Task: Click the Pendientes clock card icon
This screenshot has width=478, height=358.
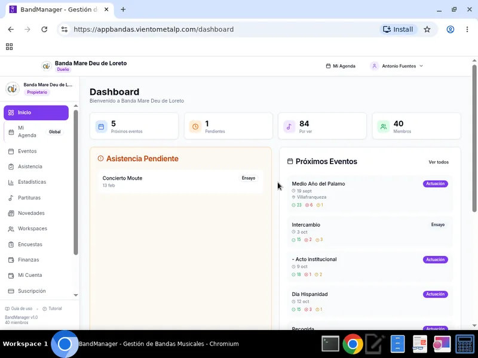Action: click(195, 126)
